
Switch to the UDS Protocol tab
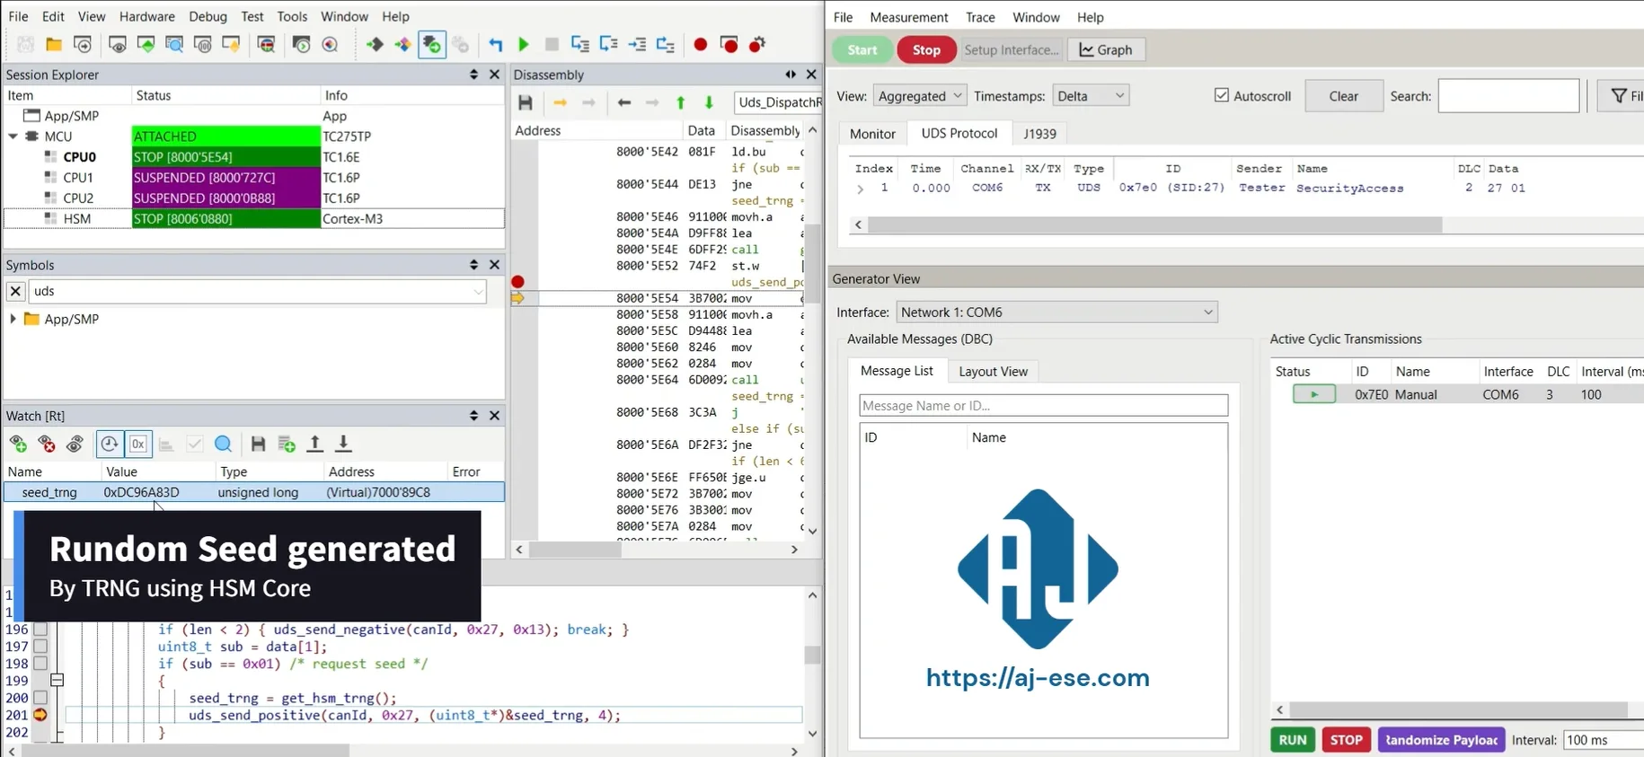click(x=959, y=133)
